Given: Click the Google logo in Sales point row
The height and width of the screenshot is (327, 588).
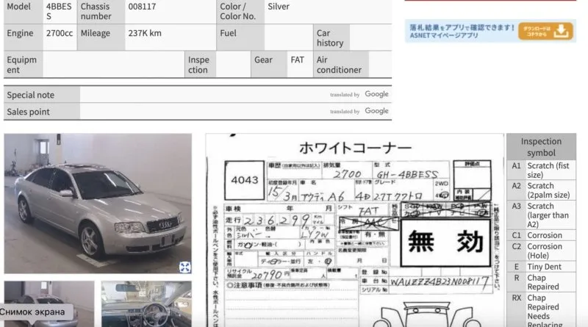Looking at the screenshot, I should [376, 112].
